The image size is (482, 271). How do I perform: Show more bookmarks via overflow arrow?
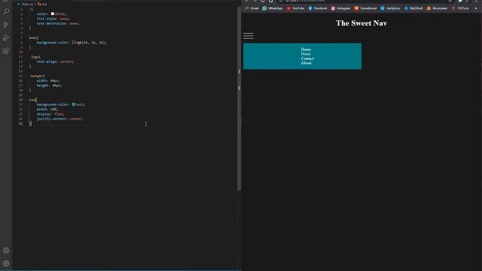click(476, 8)
